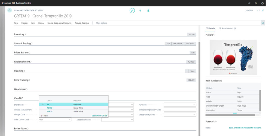The image size is (266, 136).
Task: Open page in new window icon
Action: coord(258,11)
